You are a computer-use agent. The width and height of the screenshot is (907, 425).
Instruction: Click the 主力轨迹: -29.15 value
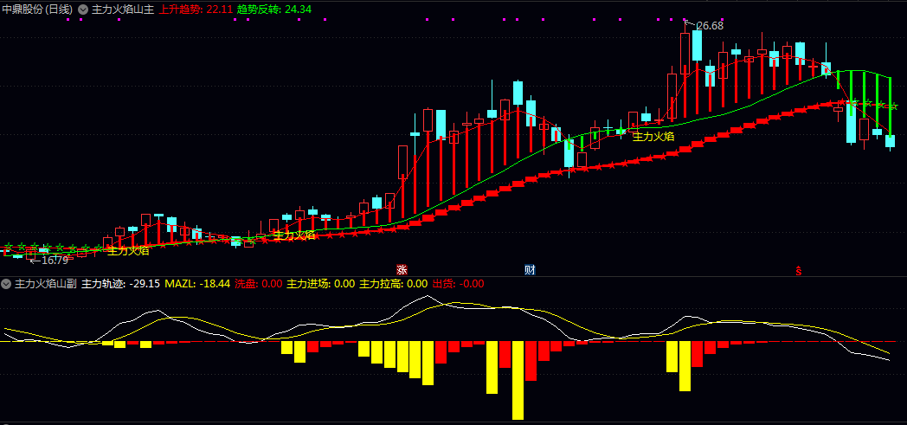click(121, 284)
